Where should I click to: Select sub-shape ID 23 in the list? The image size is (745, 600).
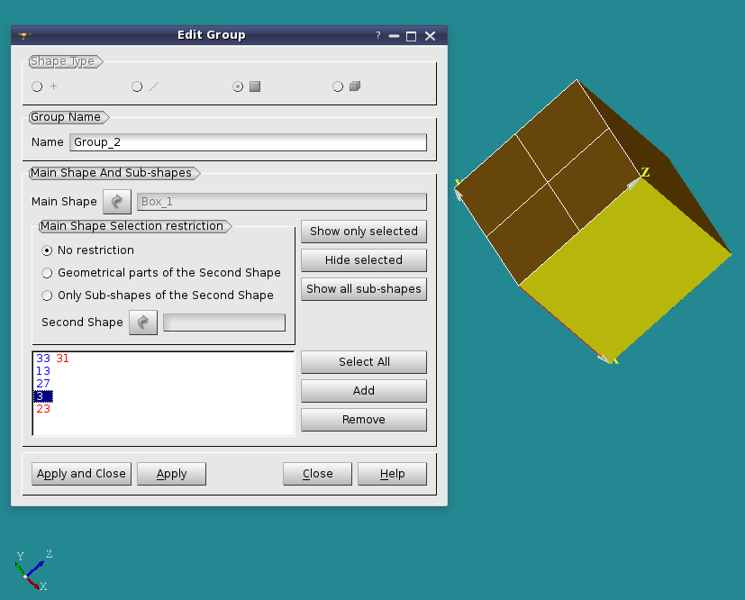point(43,409)
